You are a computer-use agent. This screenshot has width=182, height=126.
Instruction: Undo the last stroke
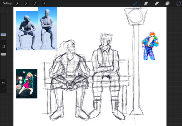tap(3, 83)
